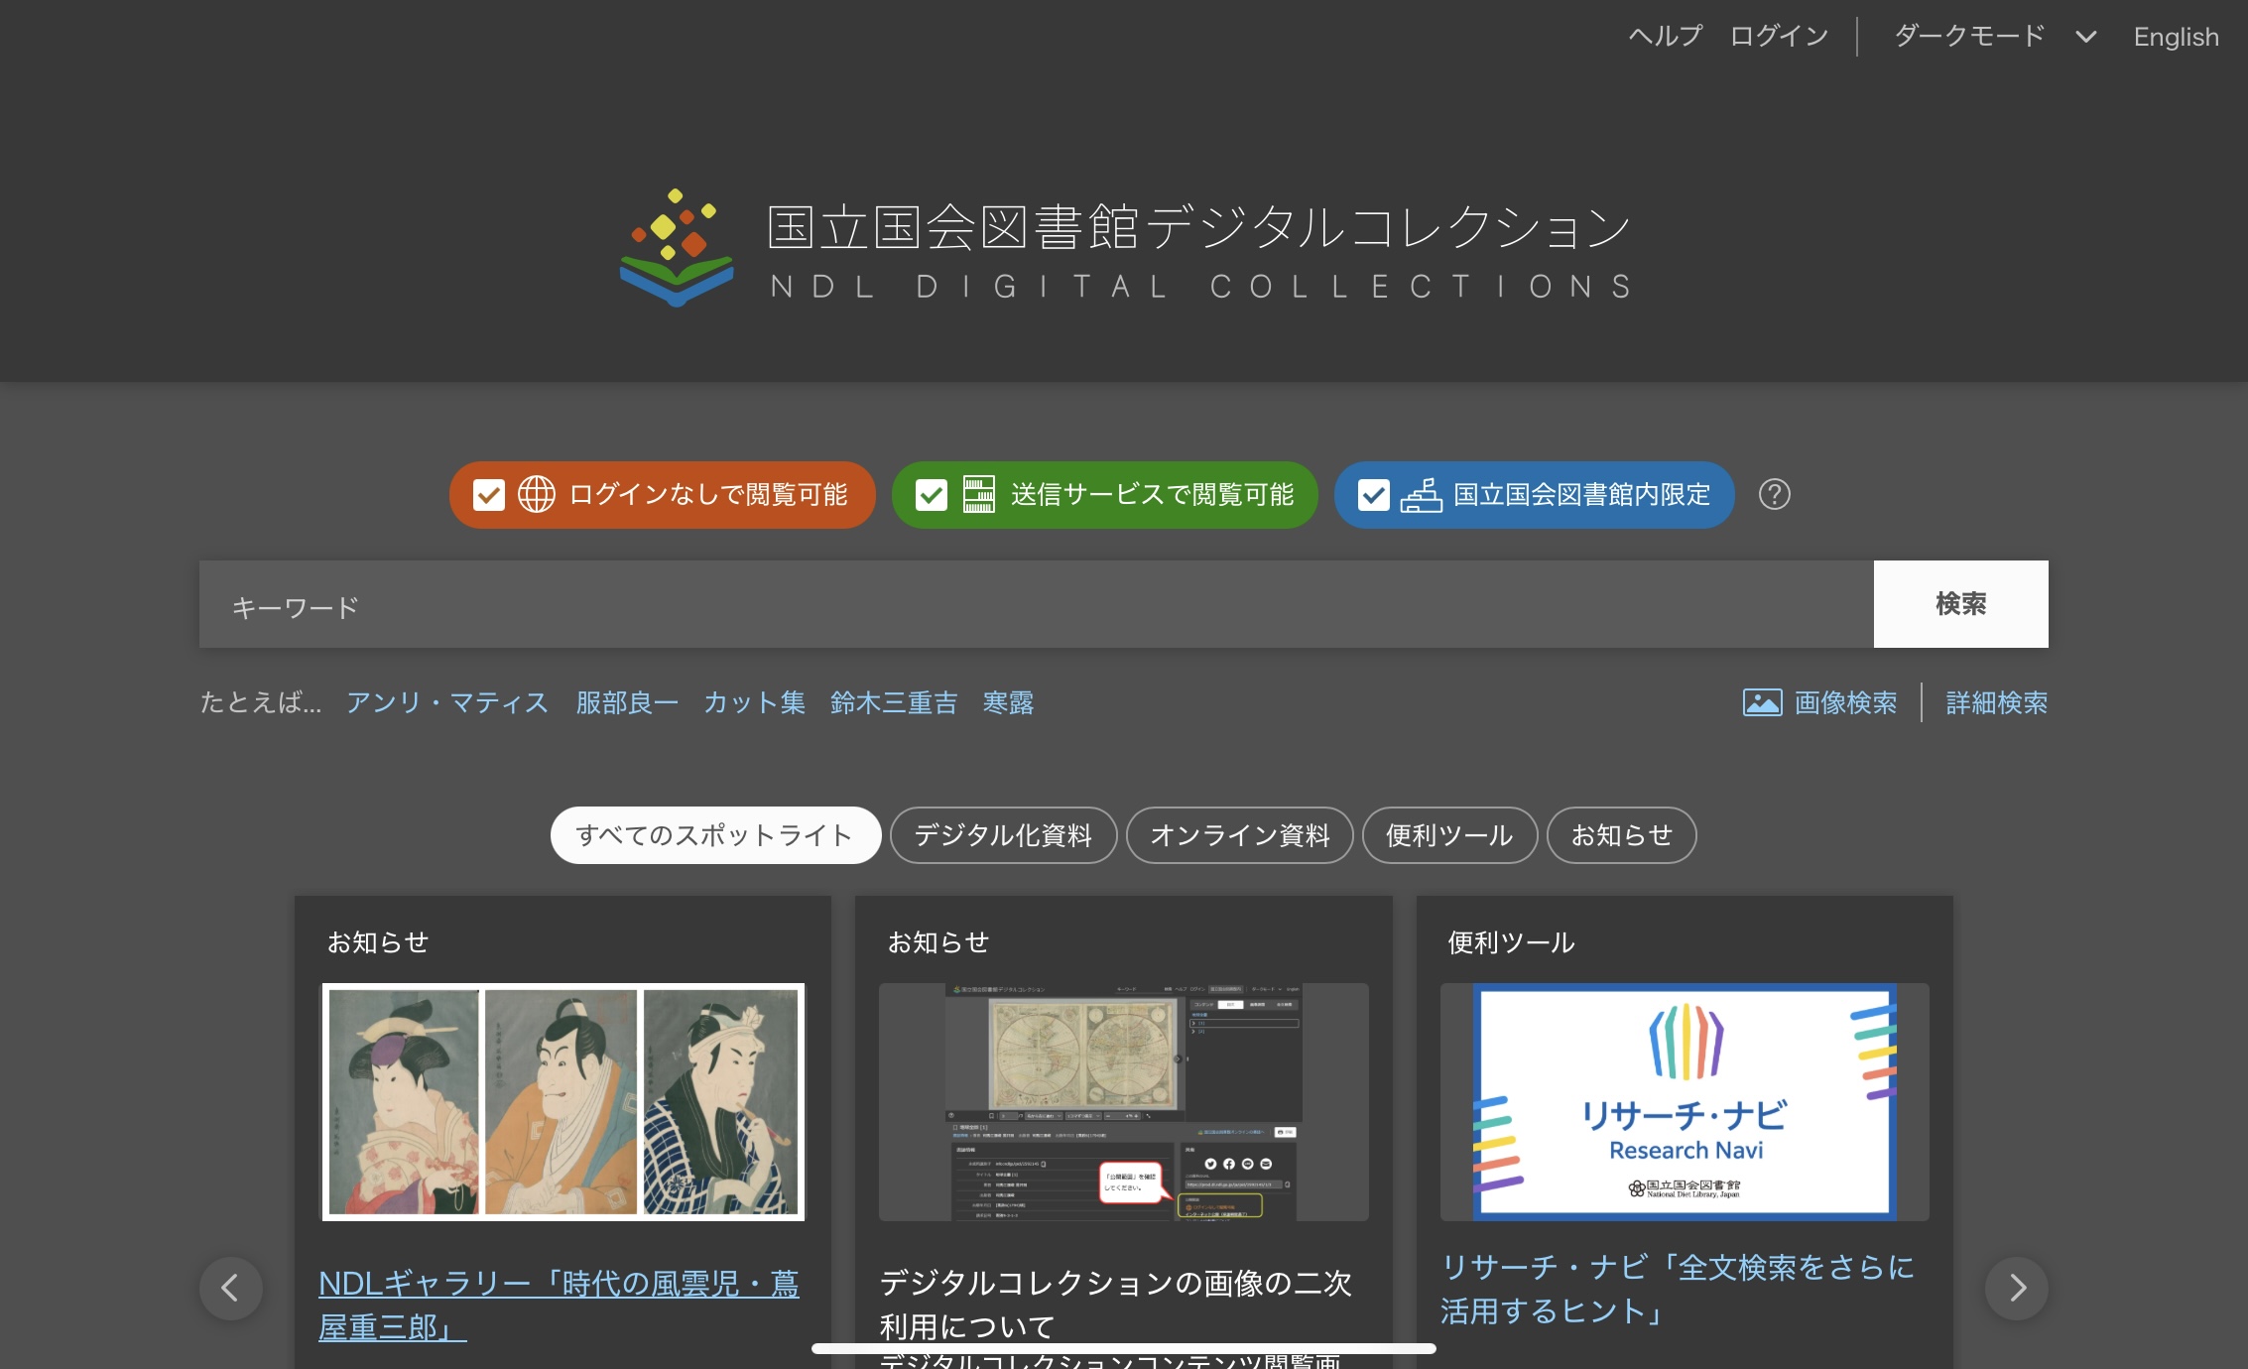
Task: Click the library desk icon on blue filter
Action: (1421, 494)
